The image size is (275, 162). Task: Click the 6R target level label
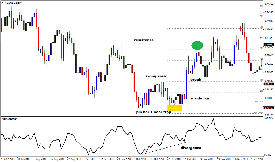tap(261, 38)
